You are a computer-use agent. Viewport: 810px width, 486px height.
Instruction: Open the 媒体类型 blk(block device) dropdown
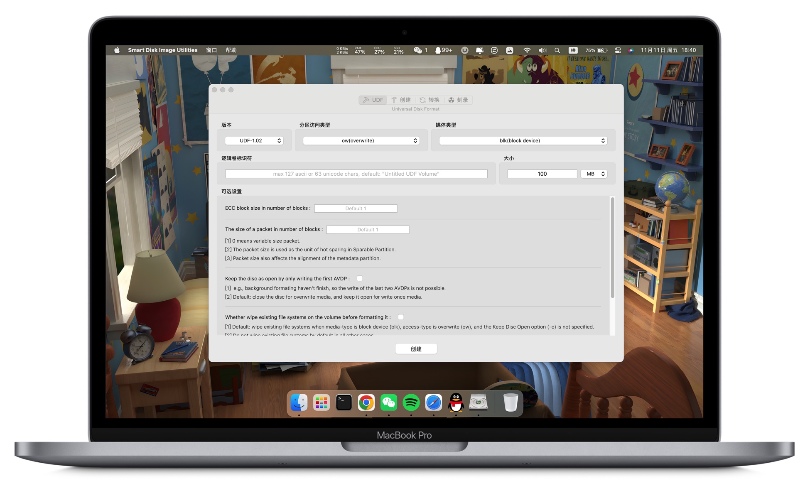coord(523,141)
